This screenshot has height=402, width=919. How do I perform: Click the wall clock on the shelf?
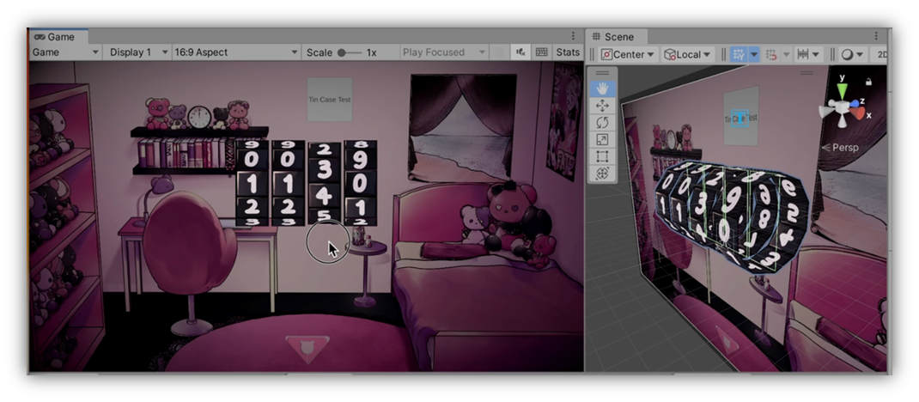click(x=199, y=117)
